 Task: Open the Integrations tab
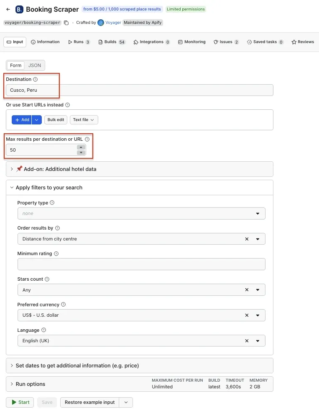(152, 42)
